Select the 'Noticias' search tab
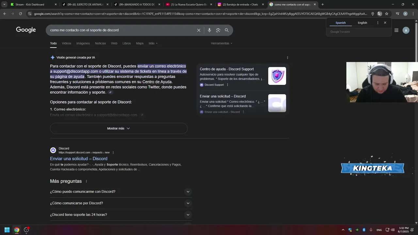 pyautogui.click(x=100, y=43)
